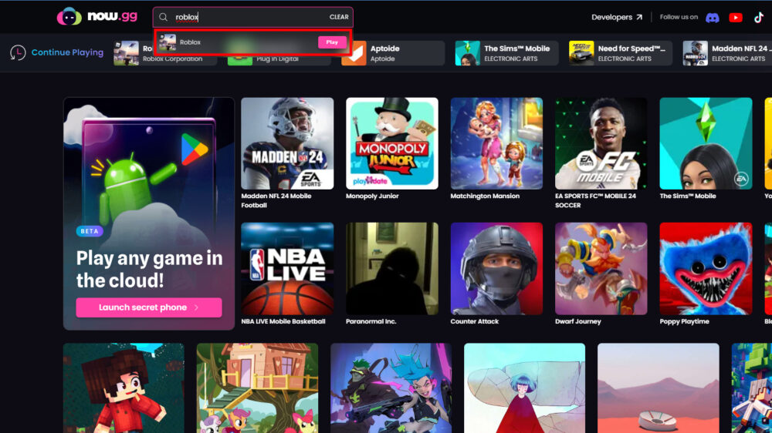This screenshot has width=772, height=433.
Task: Open Counter Attack game thumbnail
Action: point(496,269)
